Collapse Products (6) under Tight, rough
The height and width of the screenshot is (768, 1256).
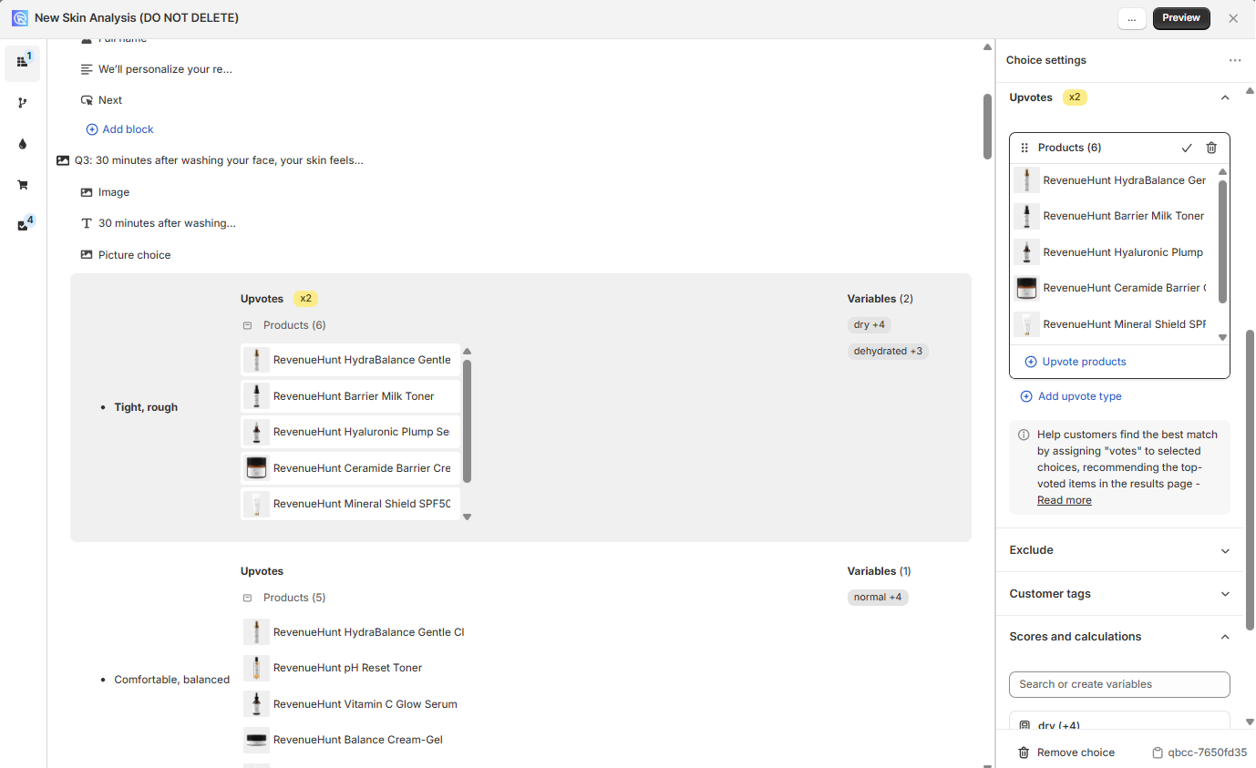(x=247, y=325)
